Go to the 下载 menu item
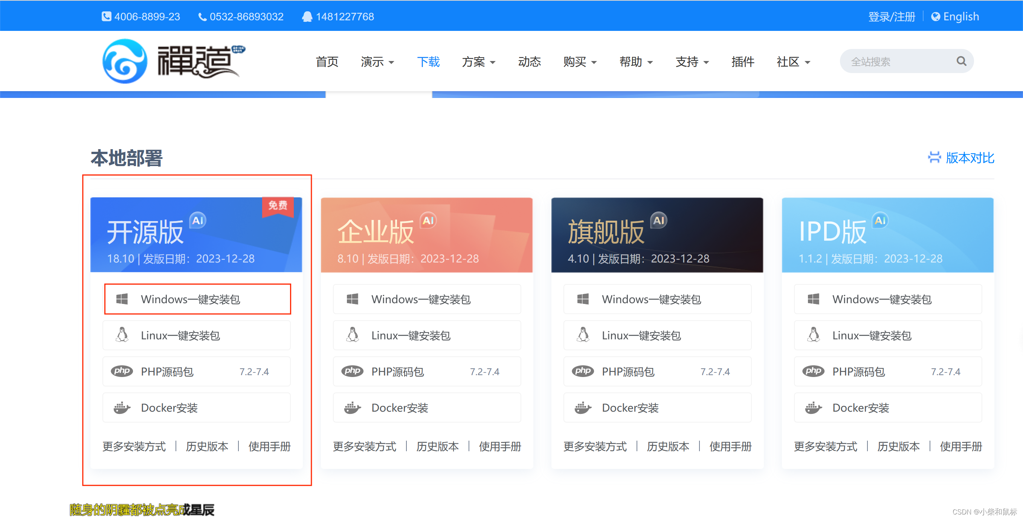Viewport: 1023px width, 519px height. pos(428,62)
